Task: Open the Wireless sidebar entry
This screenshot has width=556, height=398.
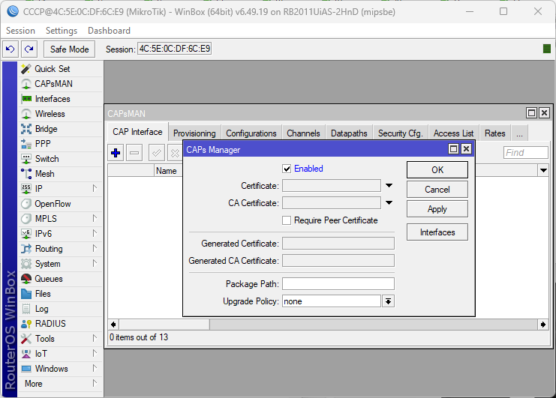Action: [x=60, y=114]
